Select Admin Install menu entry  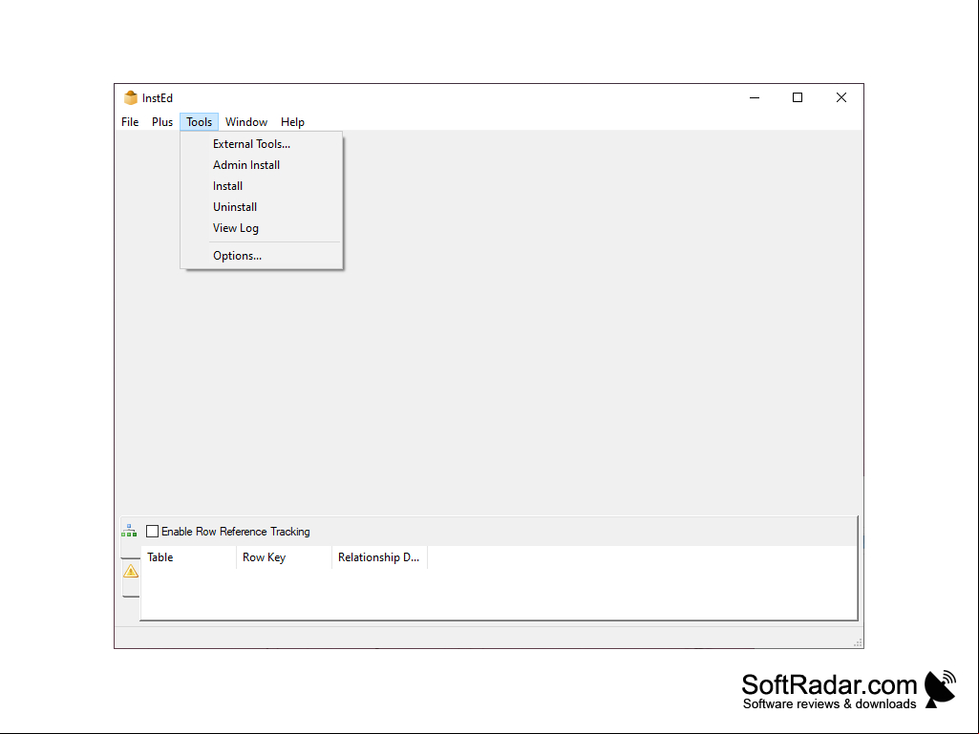(x=262, y=165)
